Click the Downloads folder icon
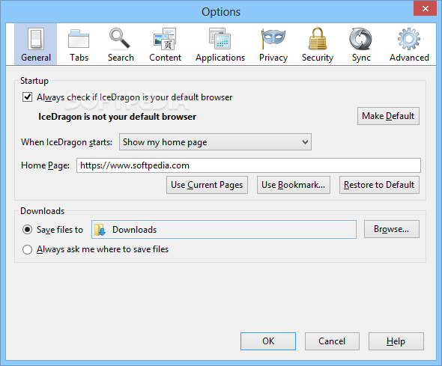 [100, 230]
